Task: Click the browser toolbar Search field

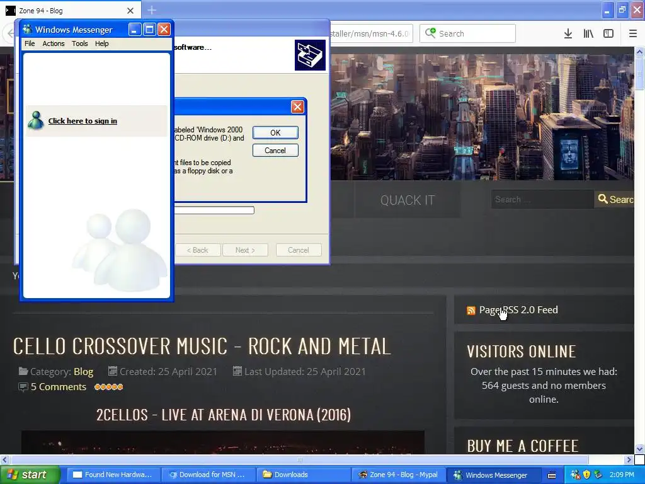Action: click(468, 33)
